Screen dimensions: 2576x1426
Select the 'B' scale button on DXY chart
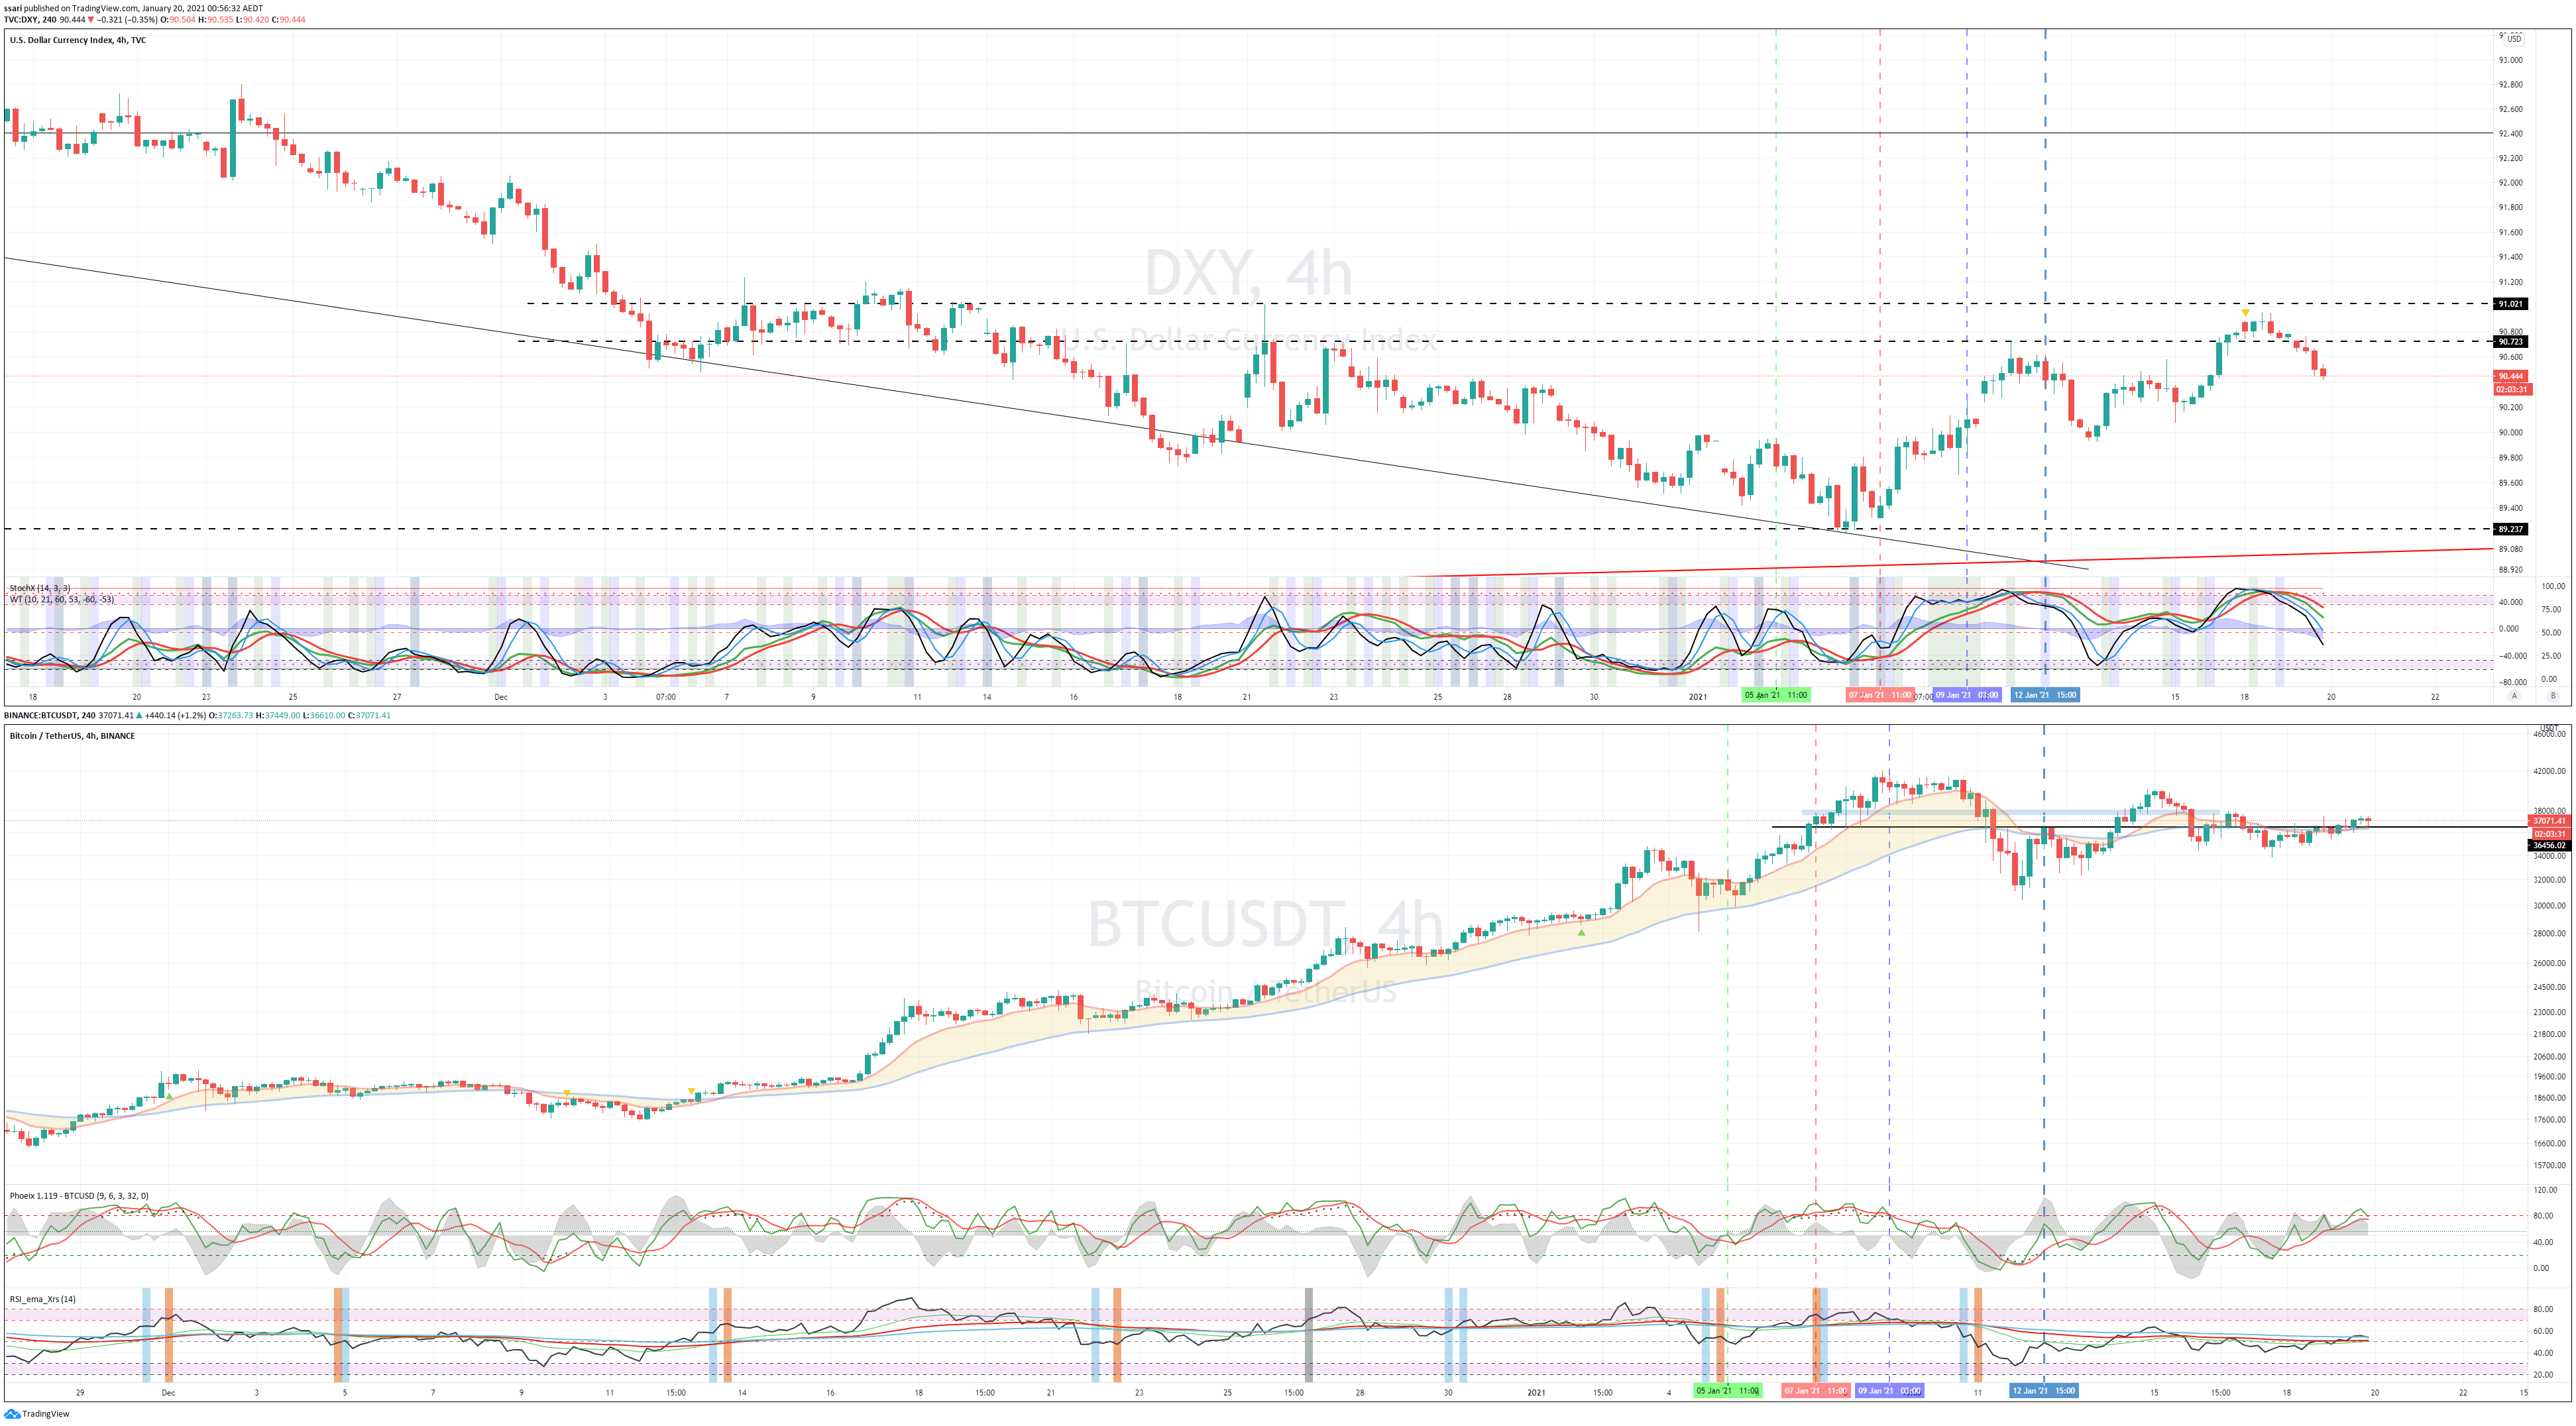(2552, 696)
